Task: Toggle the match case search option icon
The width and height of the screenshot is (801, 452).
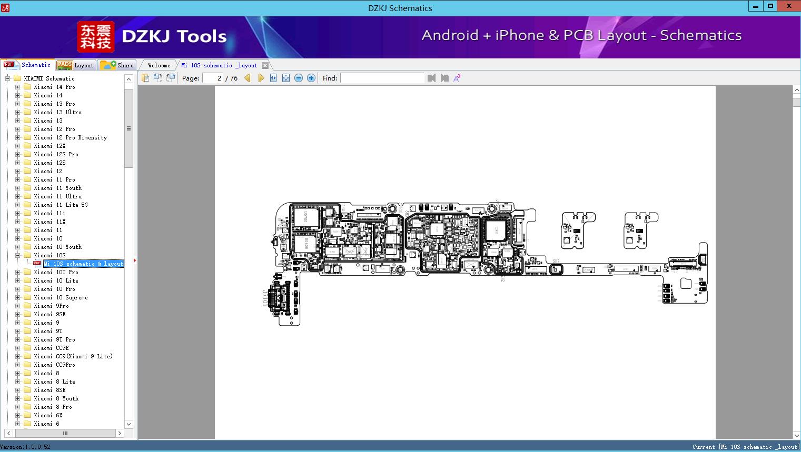Action: point(457,78)
